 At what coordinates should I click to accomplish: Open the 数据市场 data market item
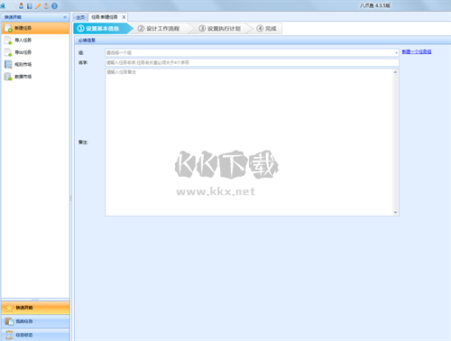(x=35, y=77)
